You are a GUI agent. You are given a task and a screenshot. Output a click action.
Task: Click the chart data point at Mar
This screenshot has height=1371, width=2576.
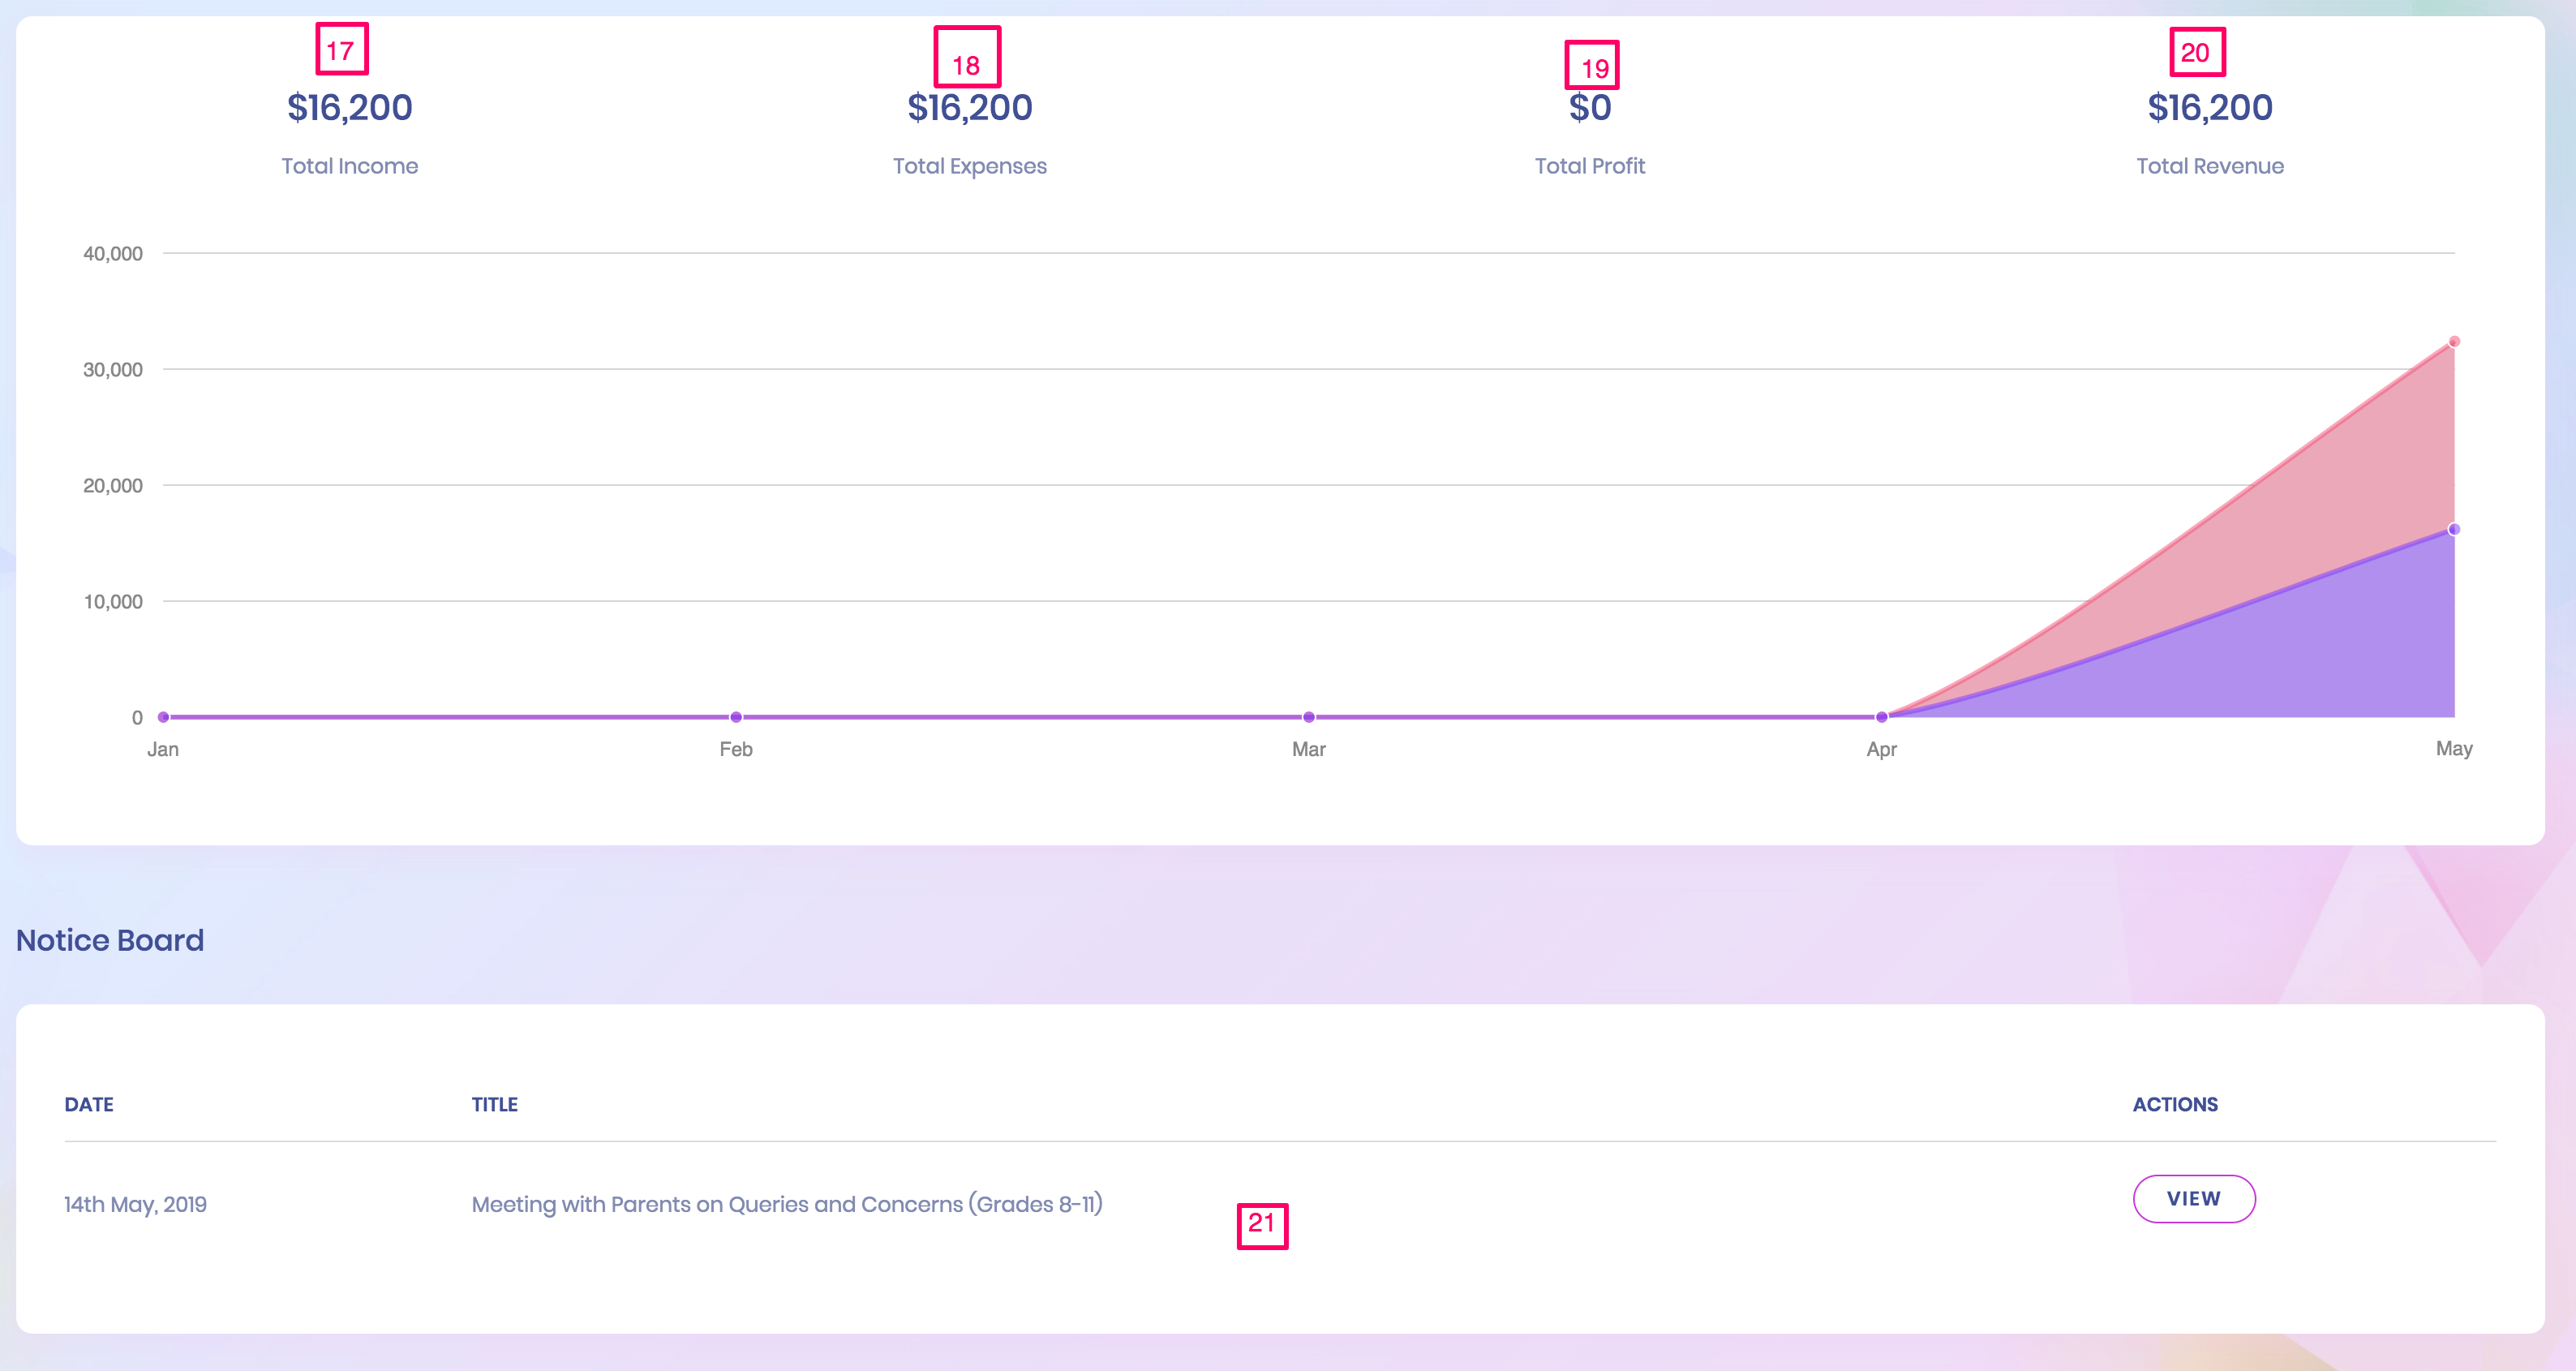1308,717
